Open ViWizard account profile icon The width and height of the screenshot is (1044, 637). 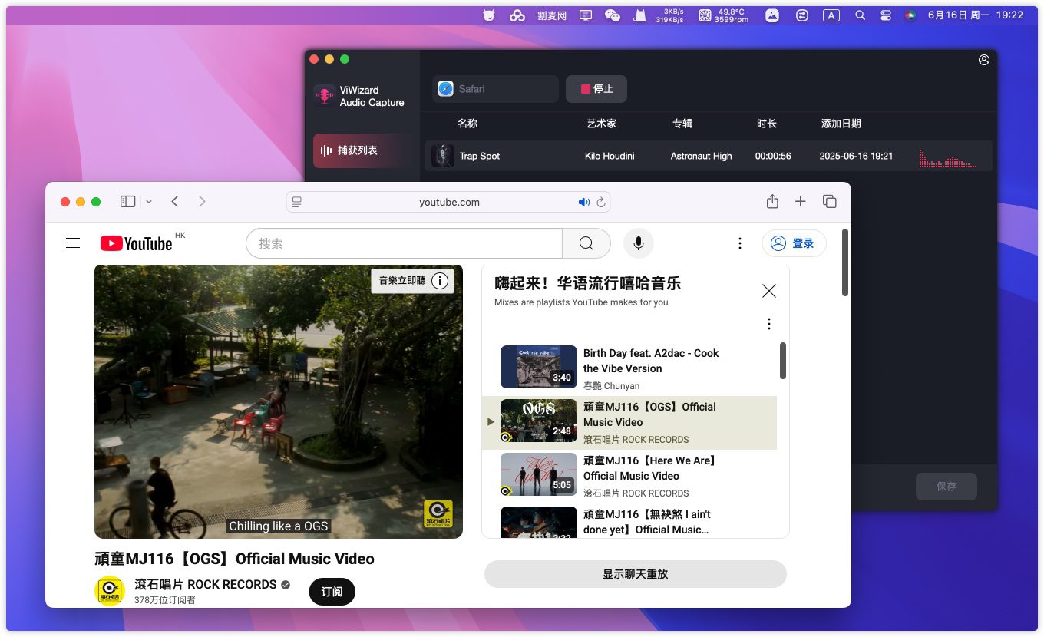984,60
